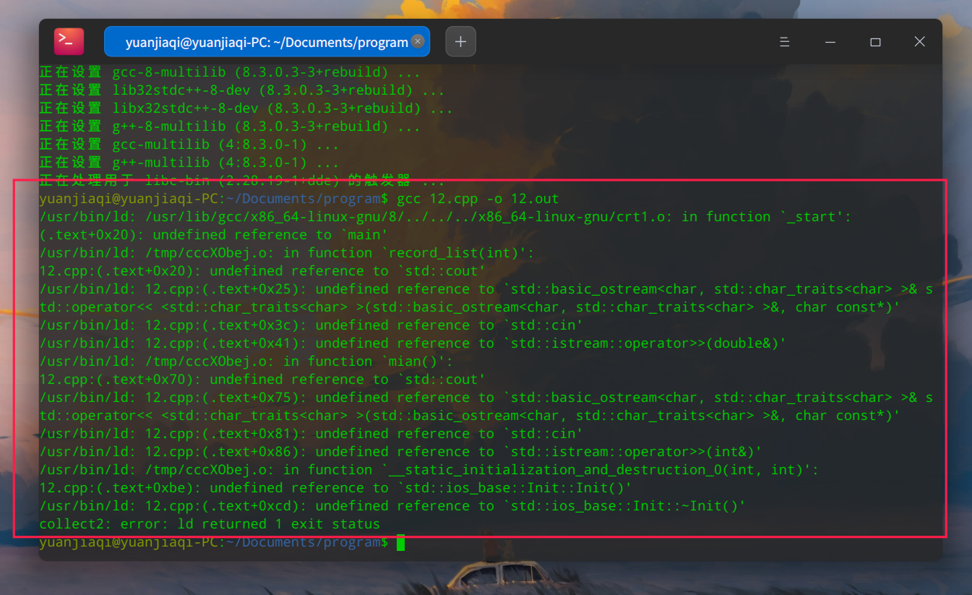Click "undefined reference to `main'" error

pos(213,235)
